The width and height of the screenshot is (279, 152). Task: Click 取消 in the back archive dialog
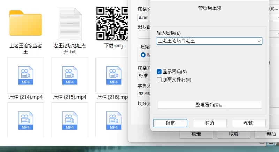tap(234, 134)
